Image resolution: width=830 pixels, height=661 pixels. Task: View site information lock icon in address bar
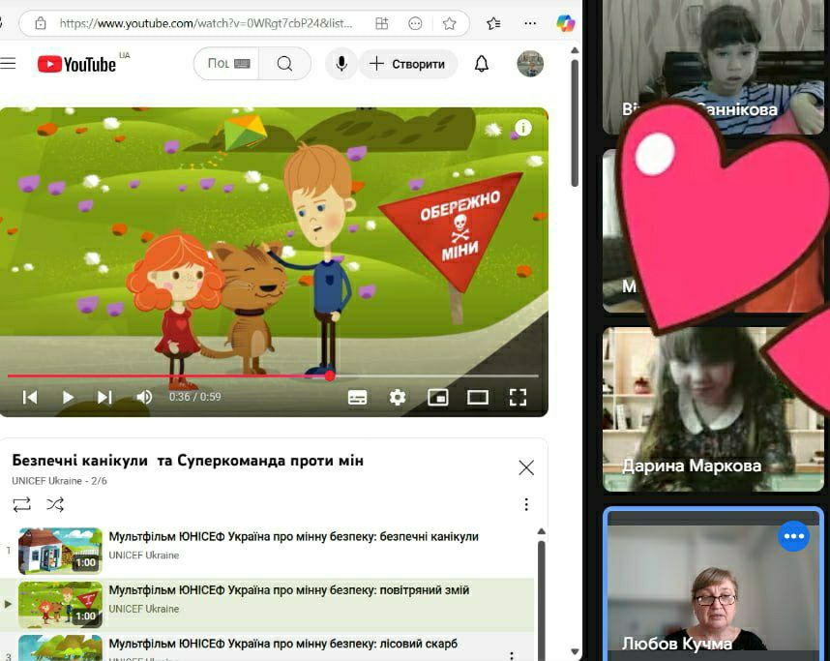(41, 23)
